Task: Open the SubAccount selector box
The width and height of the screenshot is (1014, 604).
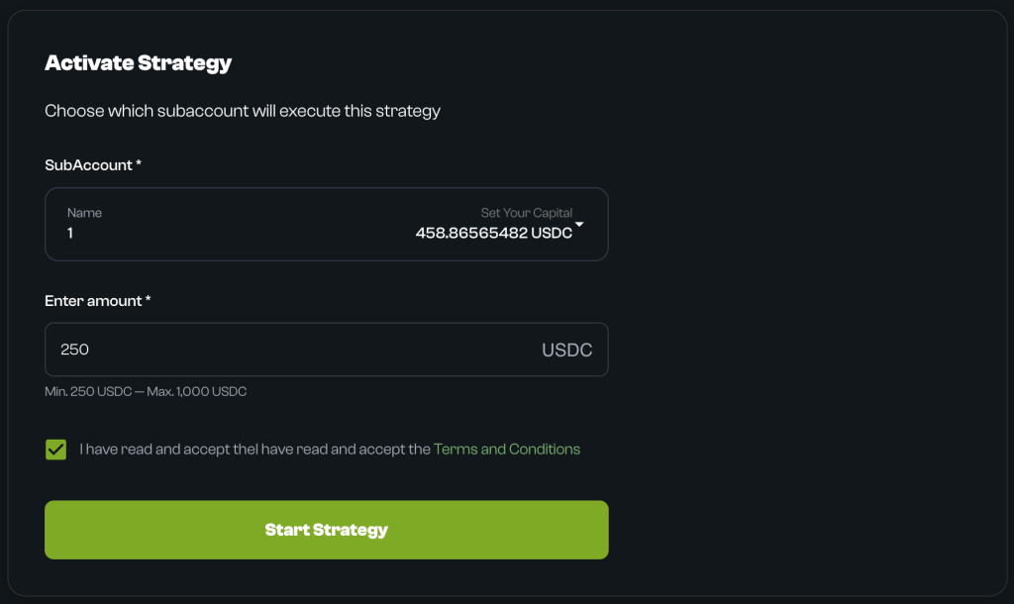Action: point(326,225)
